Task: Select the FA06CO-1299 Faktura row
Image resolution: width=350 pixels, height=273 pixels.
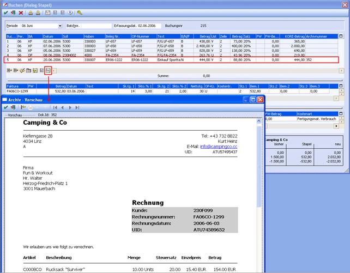Action: tap(16, 90)
